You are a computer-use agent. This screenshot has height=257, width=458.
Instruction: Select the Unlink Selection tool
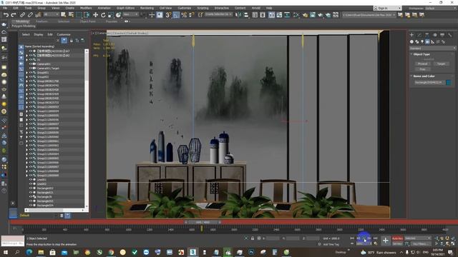click(x=30, y=14)
